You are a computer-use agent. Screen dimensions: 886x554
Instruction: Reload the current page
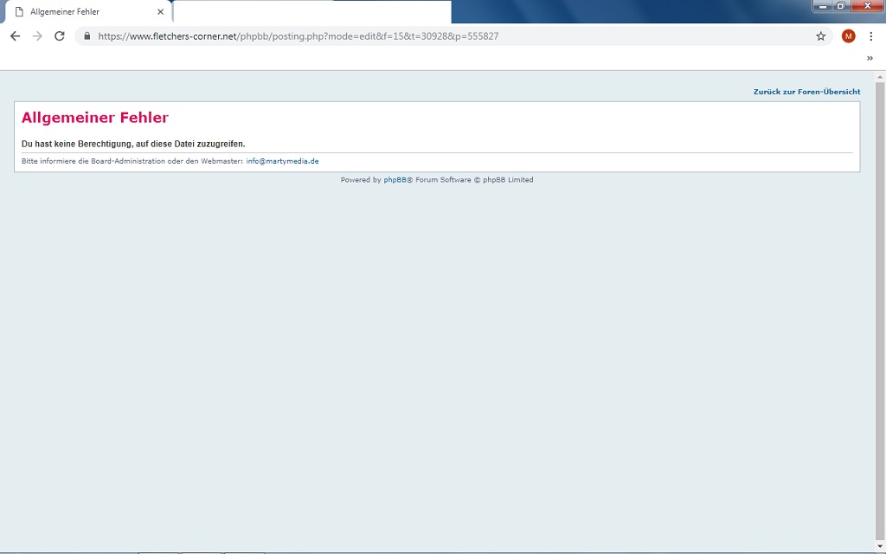click(x=60, y=36)
